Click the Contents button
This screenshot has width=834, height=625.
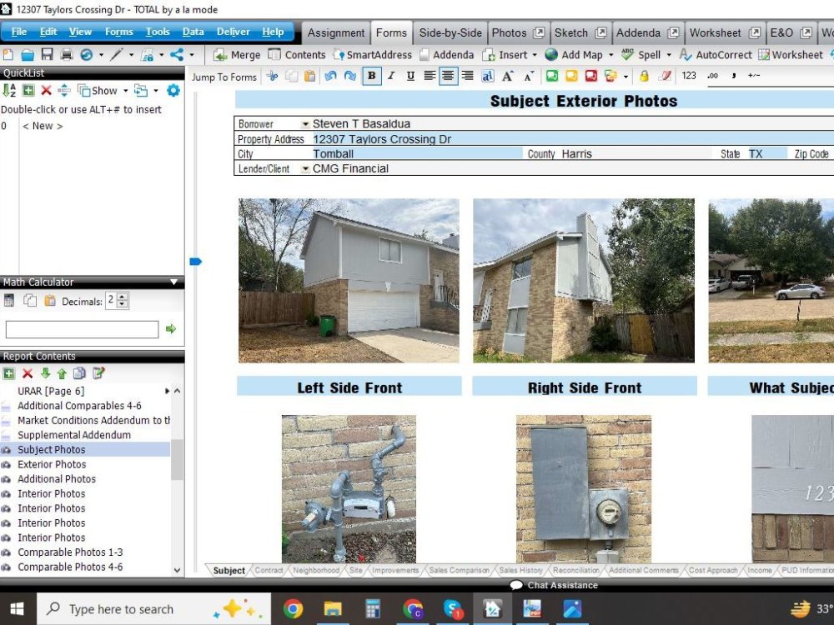pyautogui.click(x=297, y=55)
